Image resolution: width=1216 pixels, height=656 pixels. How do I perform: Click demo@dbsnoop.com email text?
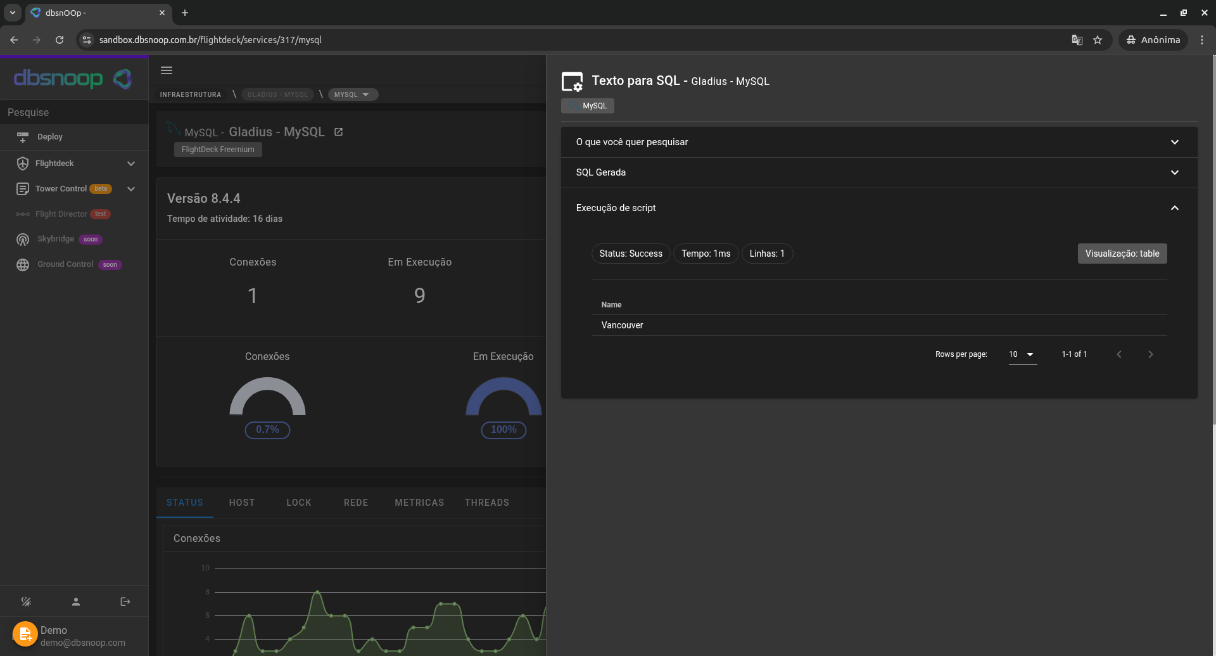(83, 643)
